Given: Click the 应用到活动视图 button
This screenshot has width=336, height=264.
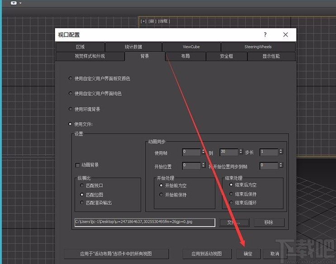Looking at the screenshot, I should pyautogui.click(x=207, y=254).
